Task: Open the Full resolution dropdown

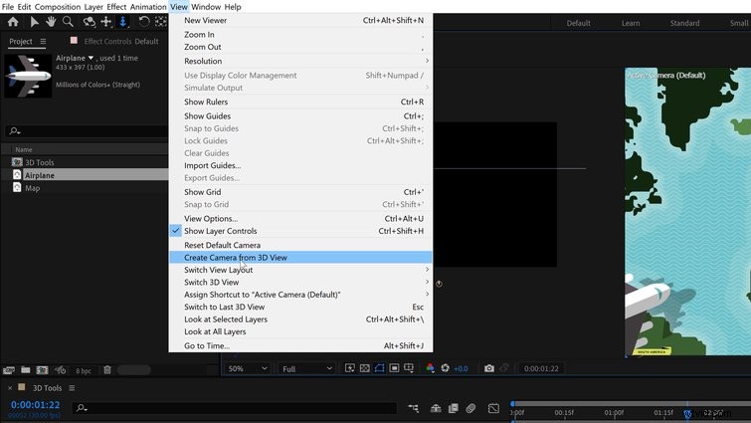Action: (307, 369)
